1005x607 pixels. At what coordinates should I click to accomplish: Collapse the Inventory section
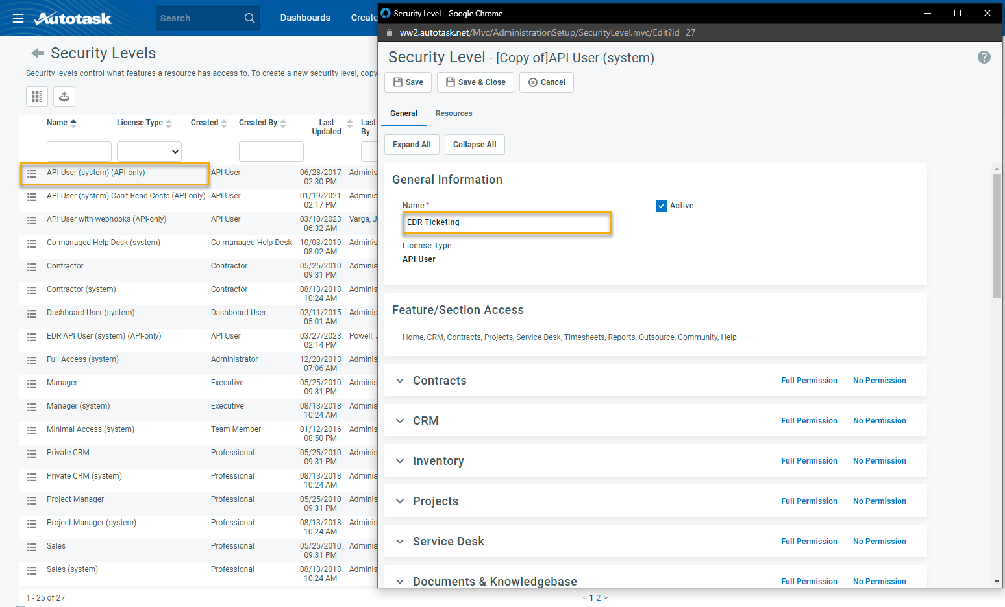click(x=400, y=461)
